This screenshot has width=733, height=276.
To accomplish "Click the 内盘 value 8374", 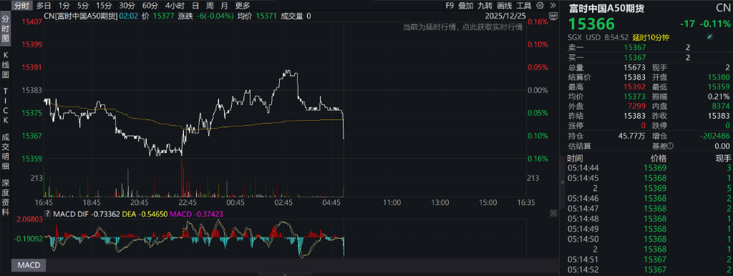I will 720,107.
